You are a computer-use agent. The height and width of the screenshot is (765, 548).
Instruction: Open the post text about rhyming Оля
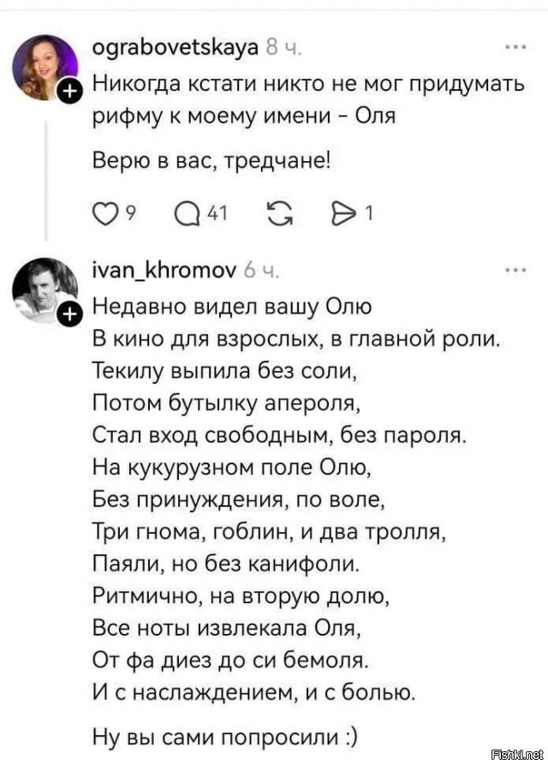(308, 101)
